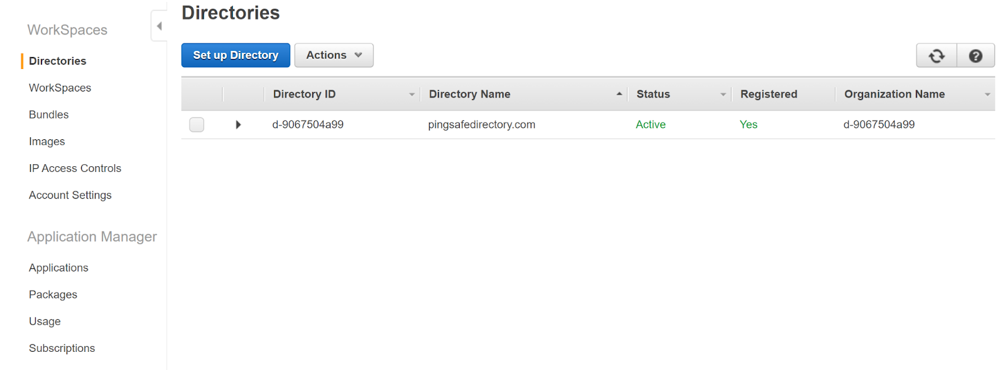Collapse the left navigation sidebar arrow
Screen dimensions: 1005x370
tap(159, 26)
